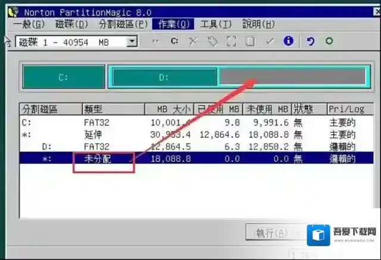Click the 類型 column header
381x260 pixels.
click(x=114, y=109)
